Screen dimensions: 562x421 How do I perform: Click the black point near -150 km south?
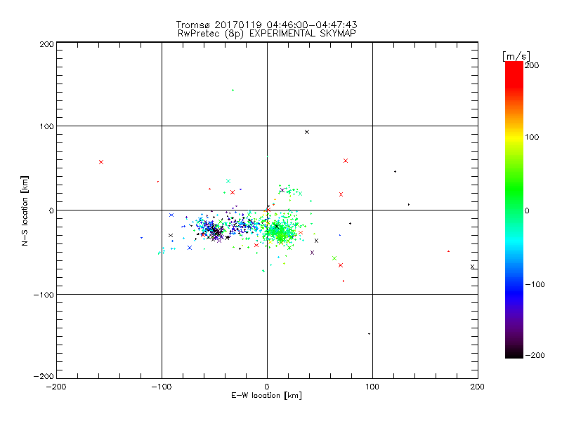click(x=370, y=334)
